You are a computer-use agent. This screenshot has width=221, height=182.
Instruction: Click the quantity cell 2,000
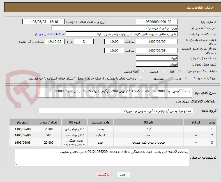[49, 129]
